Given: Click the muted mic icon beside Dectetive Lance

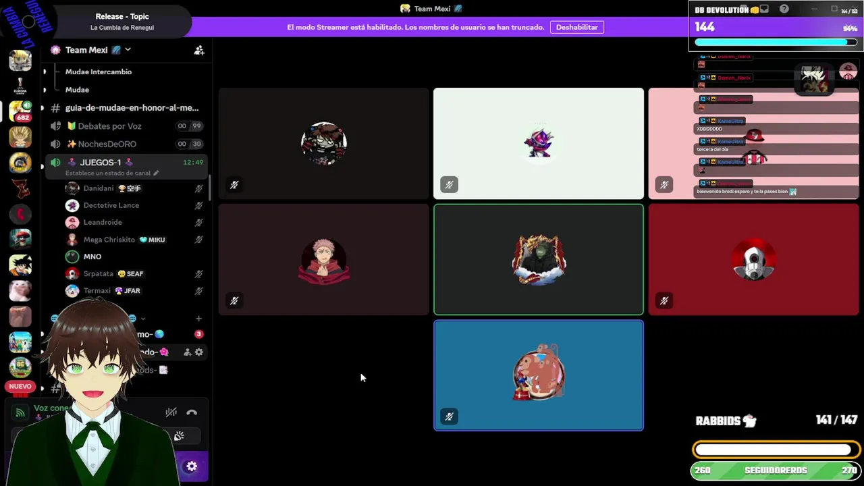Looking at the screenshot, I should tap(198, 206).
